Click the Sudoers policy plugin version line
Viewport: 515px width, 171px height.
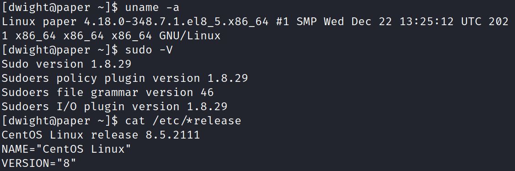click(124, 79)
